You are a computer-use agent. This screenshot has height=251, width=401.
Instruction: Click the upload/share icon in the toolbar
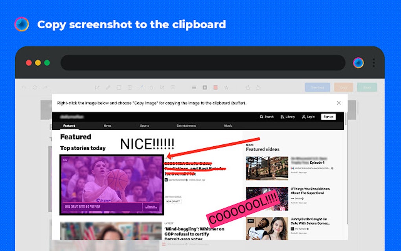point(248,87)
